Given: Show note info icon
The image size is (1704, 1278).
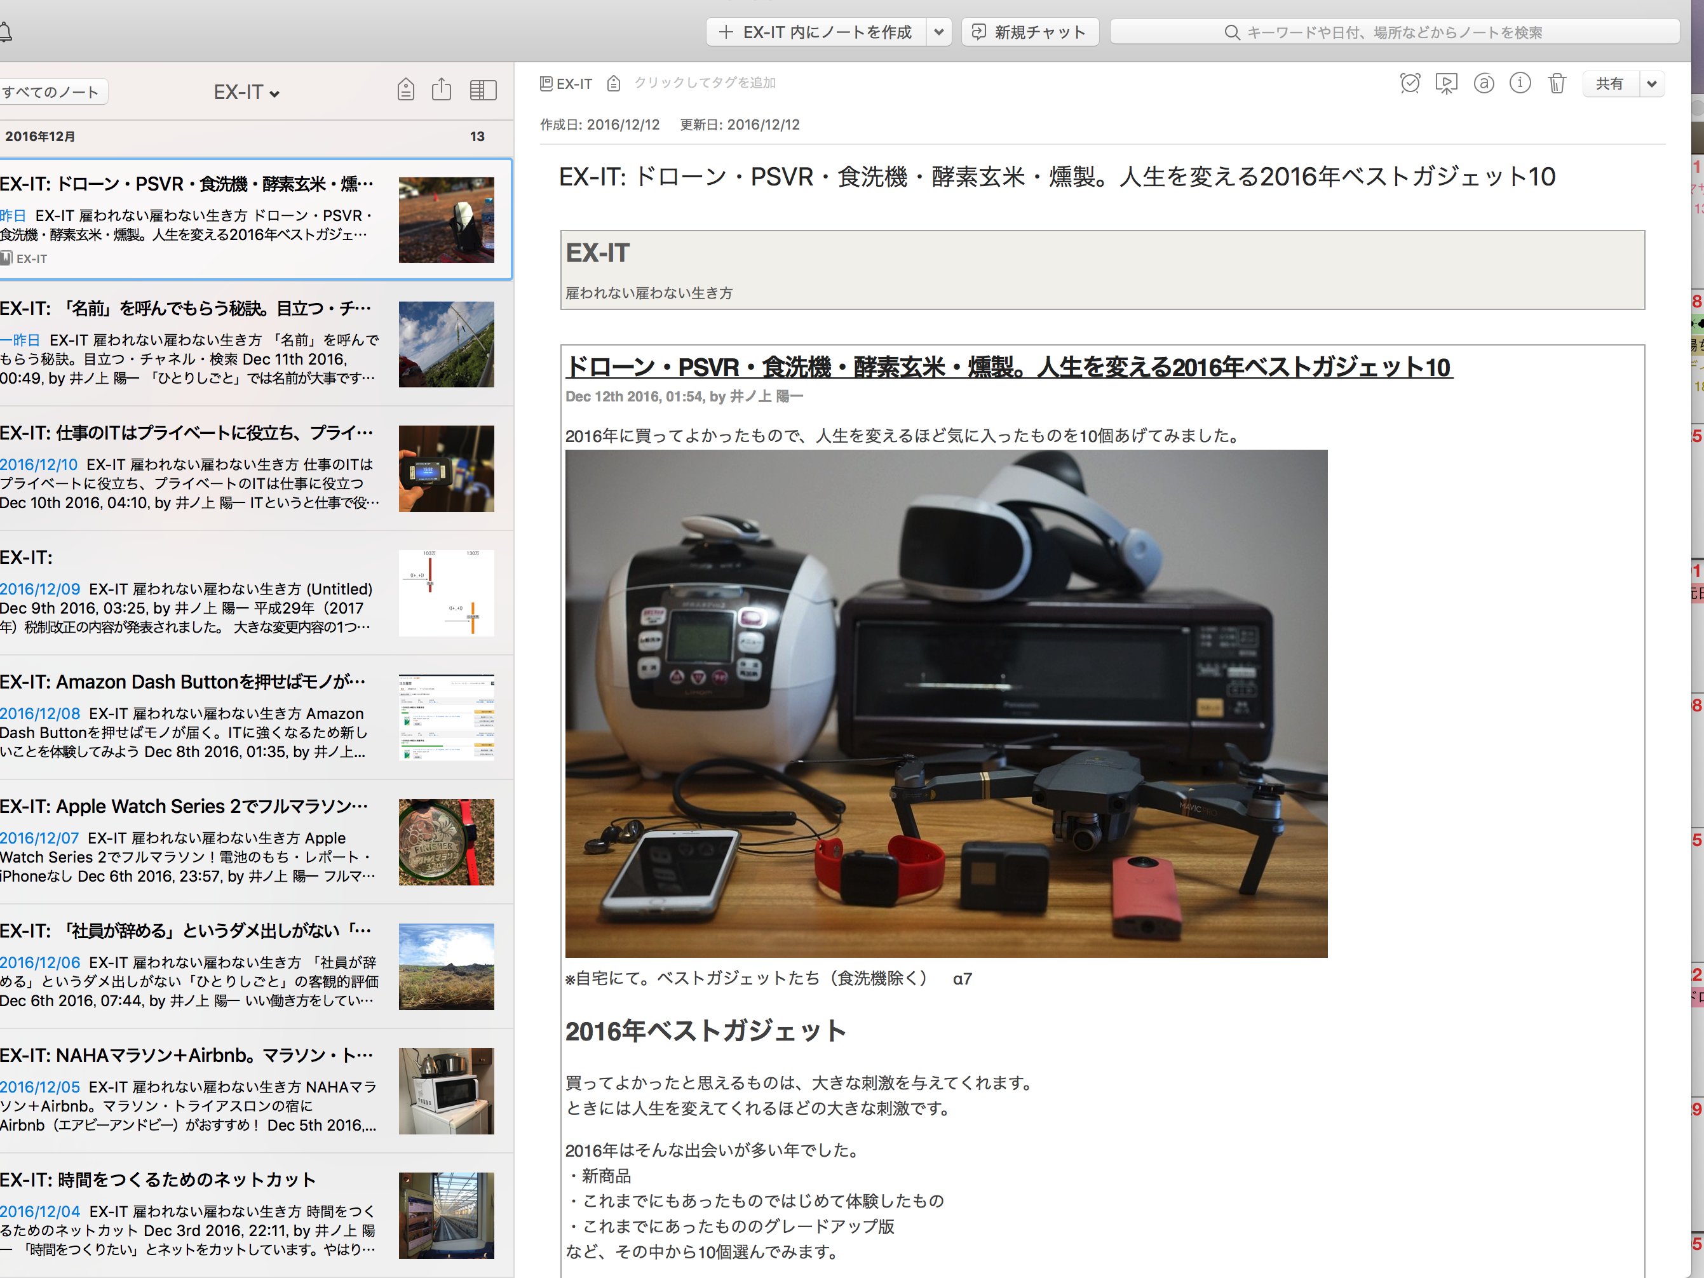Looking at the screenshot, I should click(1520, 83).
